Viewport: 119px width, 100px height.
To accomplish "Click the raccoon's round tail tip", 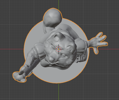I will 53,17.
